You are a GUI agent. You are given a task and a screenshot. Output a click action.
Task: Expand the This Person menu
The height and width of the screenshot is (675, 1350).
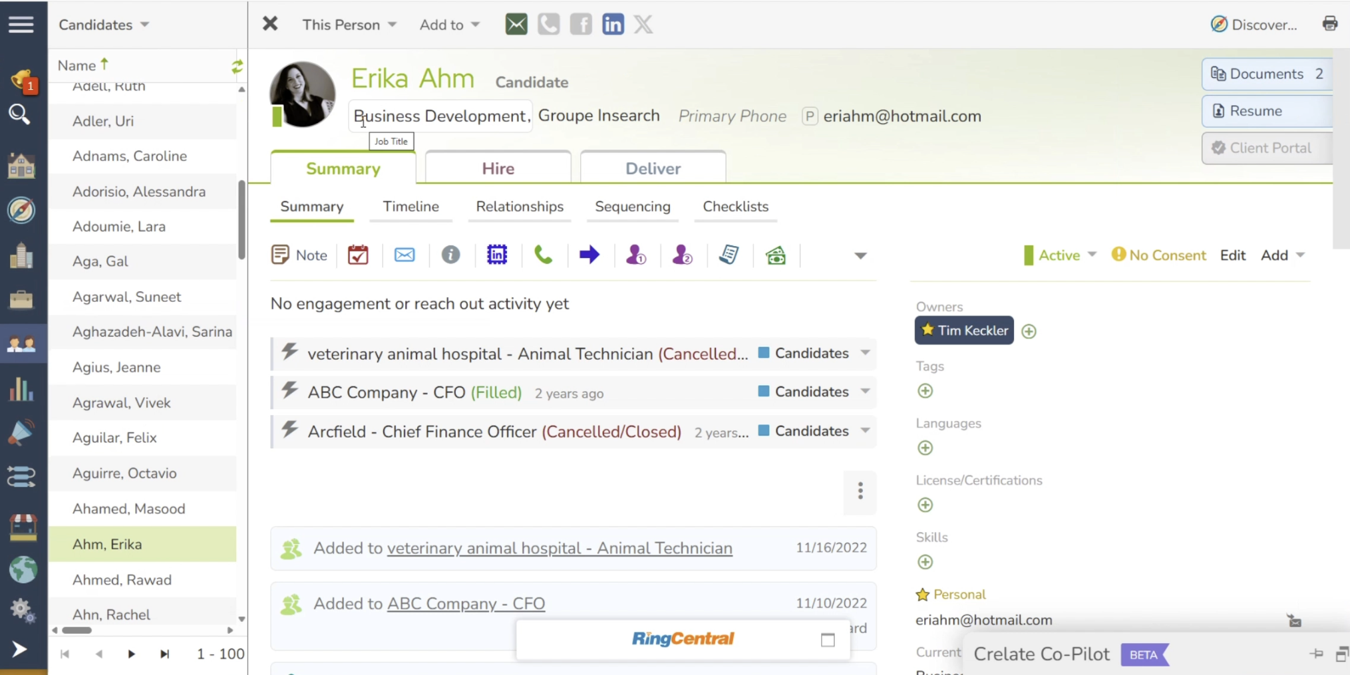click(x=349, y=25)
